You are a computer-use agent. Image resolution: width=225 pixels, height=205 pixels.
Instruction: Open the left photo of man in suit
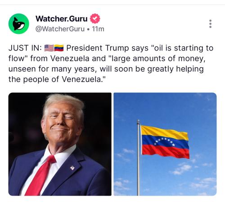coord(60,144)
